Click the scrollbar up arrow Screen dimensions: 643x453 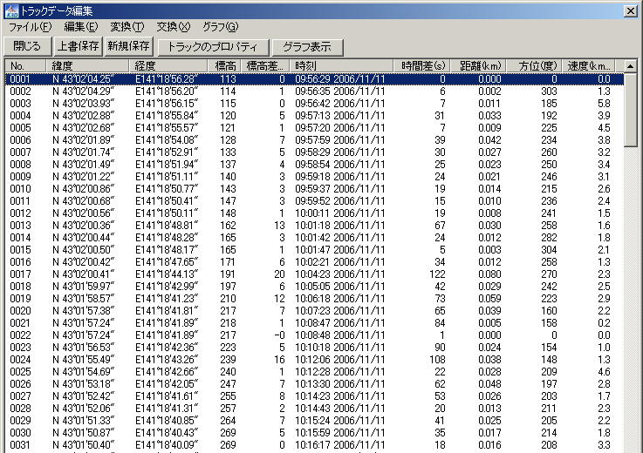pyautogui.click(x=630, y=66)
